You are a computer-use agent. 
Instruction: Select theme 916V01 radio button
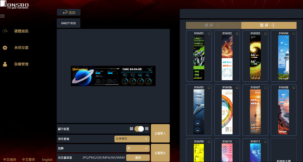tap(209, 33)
